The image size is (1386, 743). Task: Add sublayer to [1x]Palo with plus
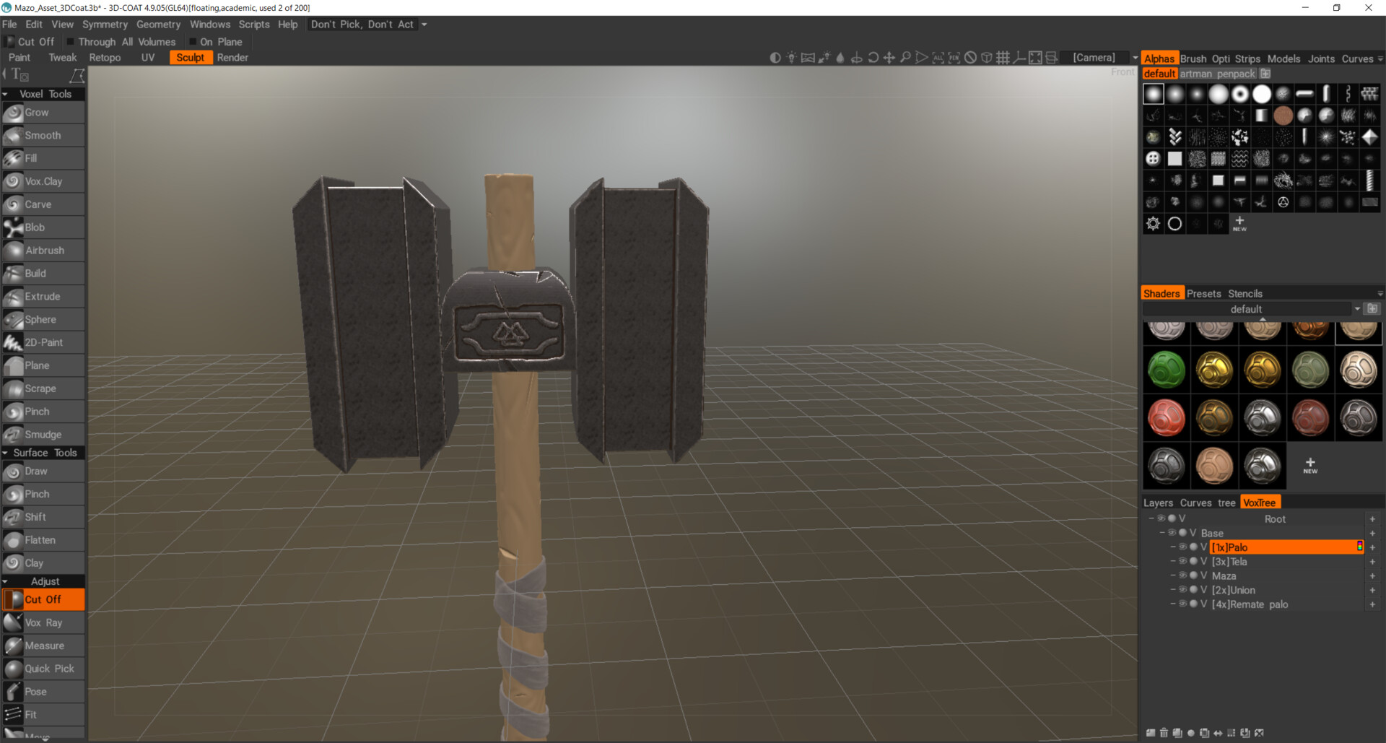(1372, 547)
